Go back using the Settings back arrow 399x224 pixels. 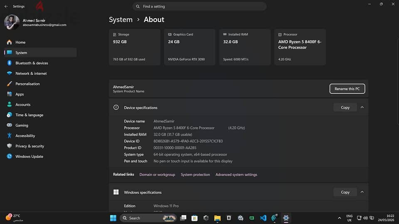click(6, 6)
